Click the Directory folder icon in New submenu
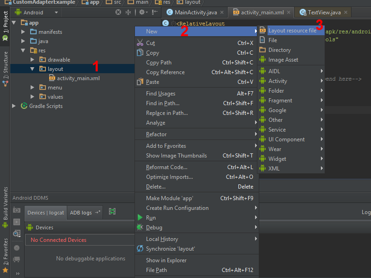Screen dimensions: 371x278 click(262, 50)
